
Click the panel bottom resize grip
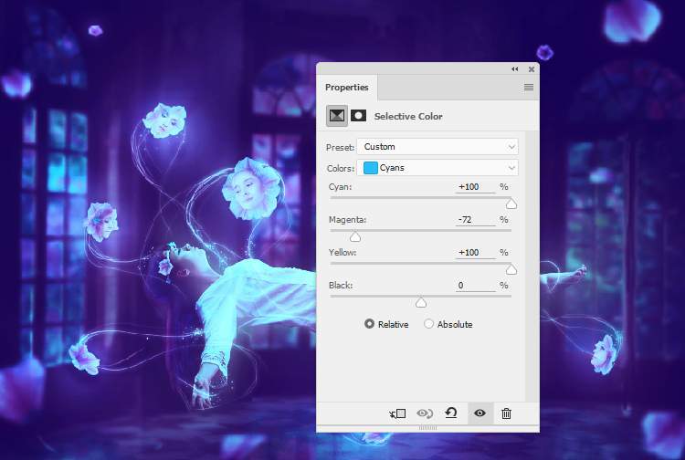[427, 428]
